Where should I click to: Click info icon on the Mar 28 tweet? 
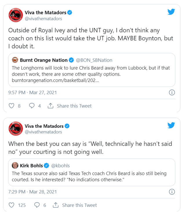(x=172, y=192)
